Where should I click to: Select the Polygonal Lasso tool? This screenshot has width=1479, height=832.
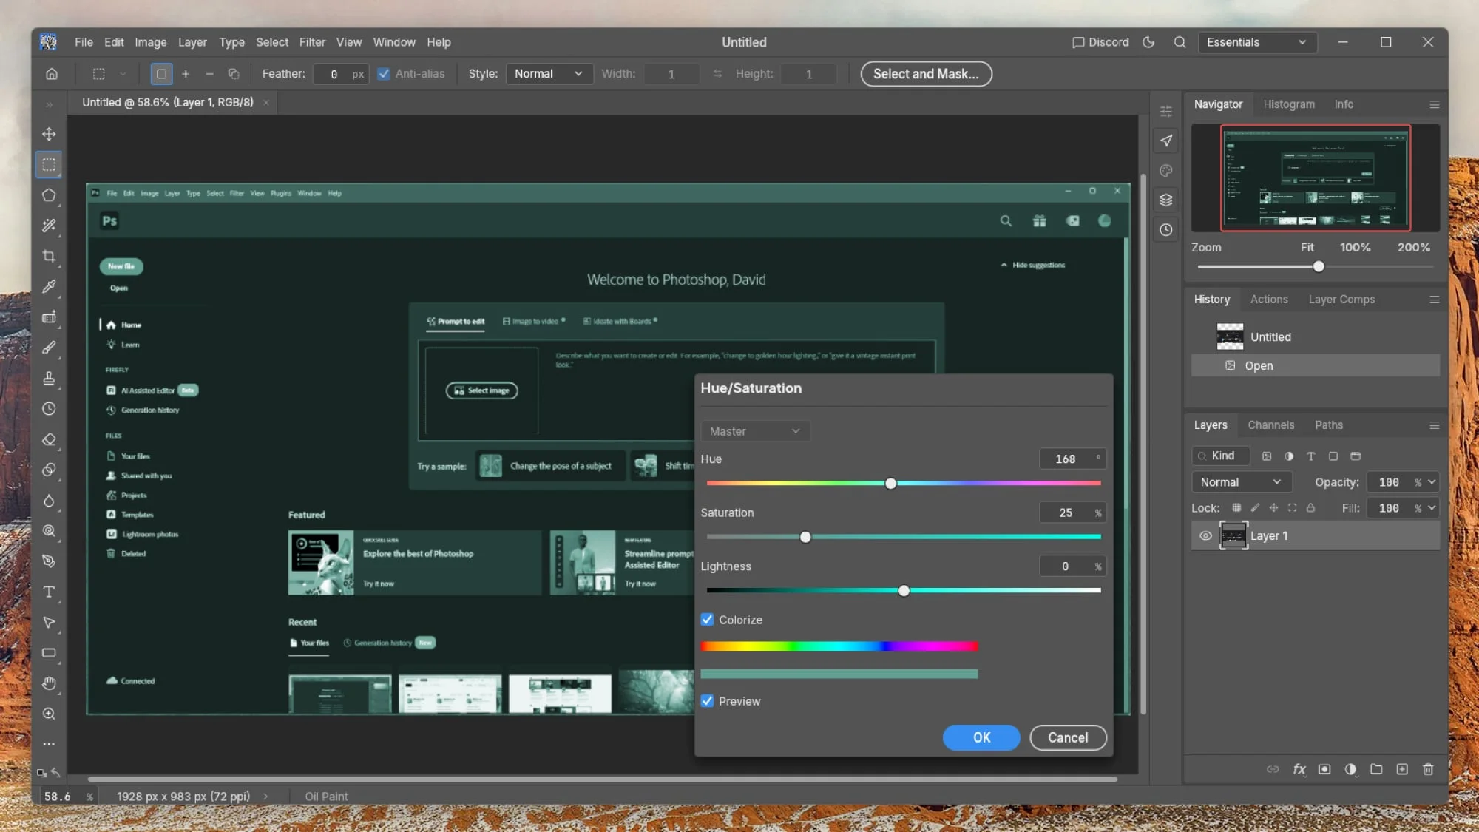[49, 195]
